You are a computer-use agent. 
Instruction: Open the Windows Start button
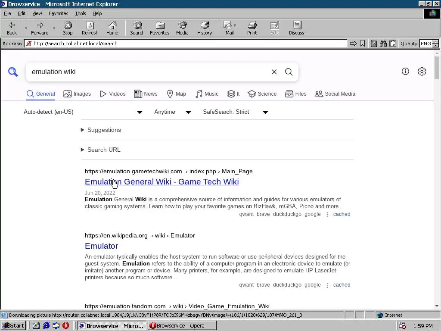[13, 326]
